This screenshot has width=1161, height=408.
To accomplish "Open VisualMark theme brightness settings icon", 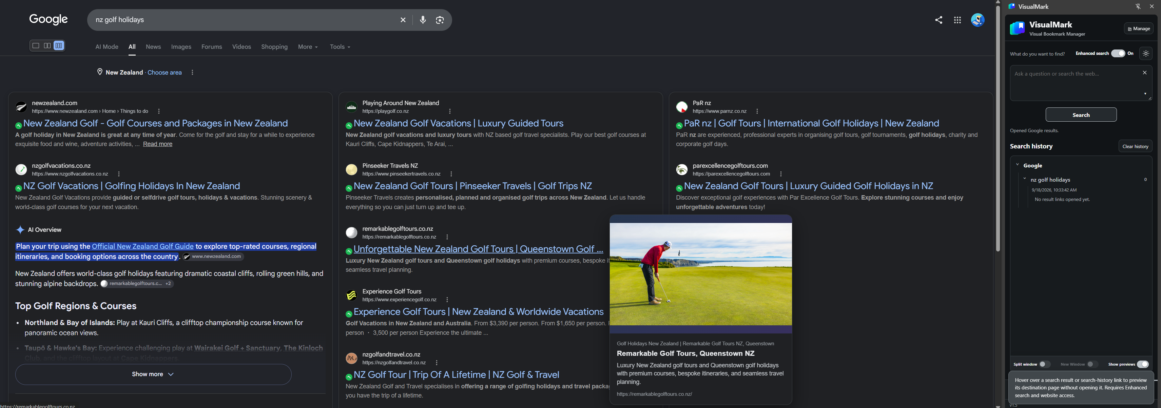I will point(1146,53).
